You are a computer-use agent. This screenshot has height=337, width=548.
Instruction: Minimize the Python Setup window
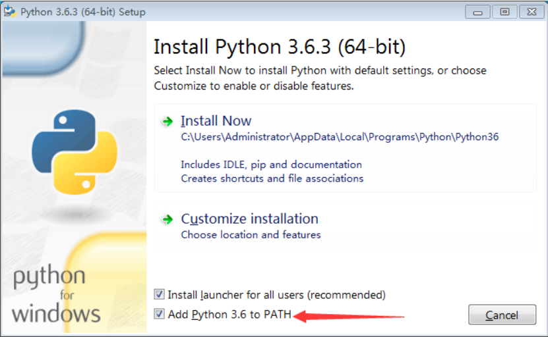point(478,12)
